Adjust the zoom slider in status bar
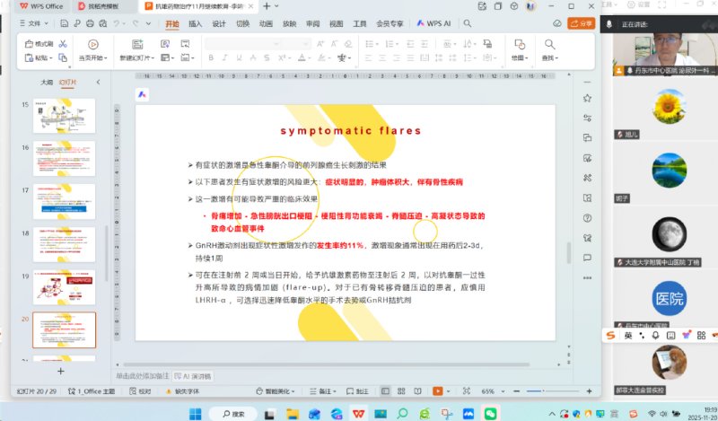Image resolution: width=718 pixels, height=421 pixels. pos(543,391)
